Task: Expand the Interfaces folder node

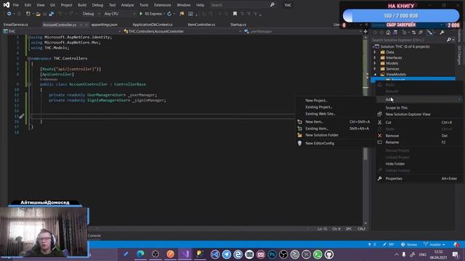Action: tap(375, 58)
